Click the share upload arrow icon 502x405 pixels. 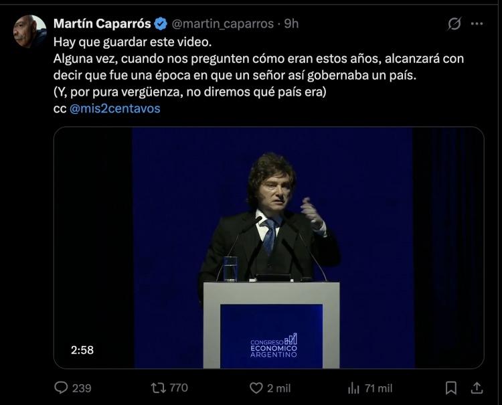coord(477,388)
